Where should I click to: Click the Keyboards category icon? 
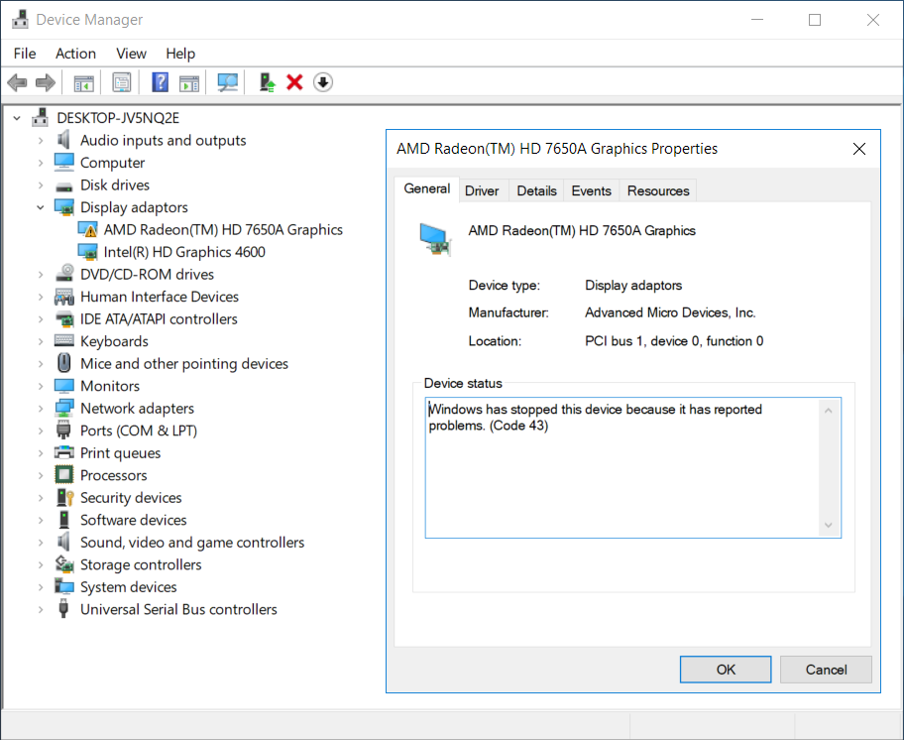[64, 341]
